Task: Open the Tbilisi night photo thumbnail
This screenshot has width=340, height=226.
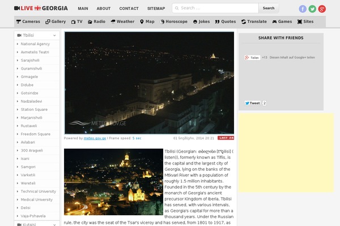Action: (113, 182)
